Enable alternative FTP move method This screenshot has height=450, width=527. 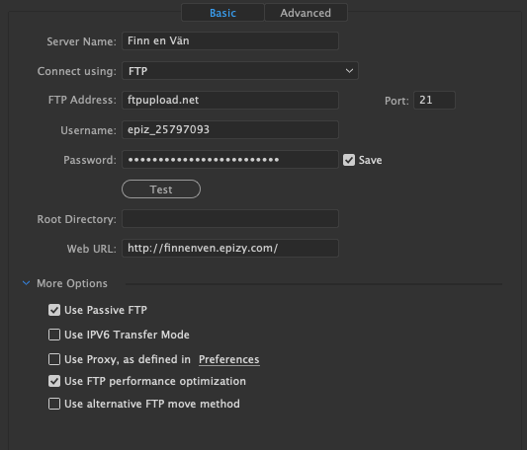[54, 404]
